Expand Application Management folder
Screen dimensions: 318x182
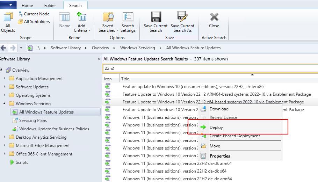[5, 78]
